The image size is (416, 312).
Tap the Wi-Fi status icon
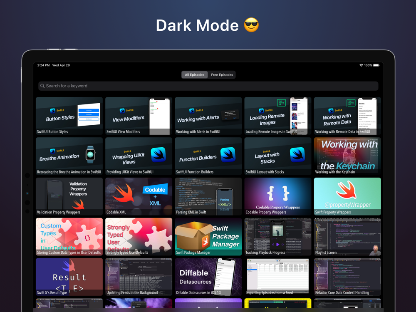pyautogui.click(x=361, y=65)
